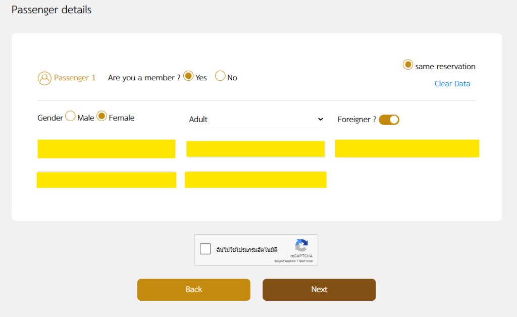
Task: Check the reCAPTCHA not-a-robot checkbox
Action: coord(205,249)
